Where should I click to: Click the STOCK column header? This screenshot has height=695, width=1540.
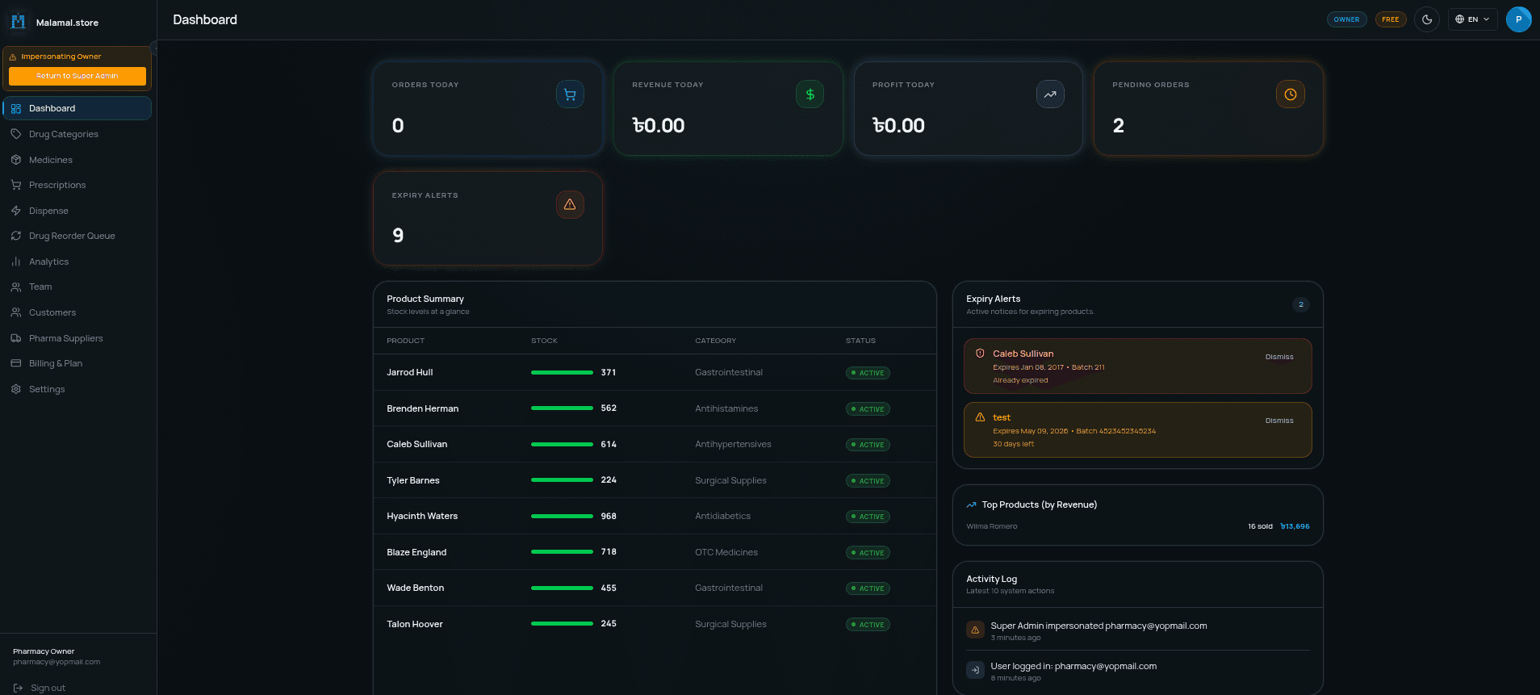click(x=544, y=341)
